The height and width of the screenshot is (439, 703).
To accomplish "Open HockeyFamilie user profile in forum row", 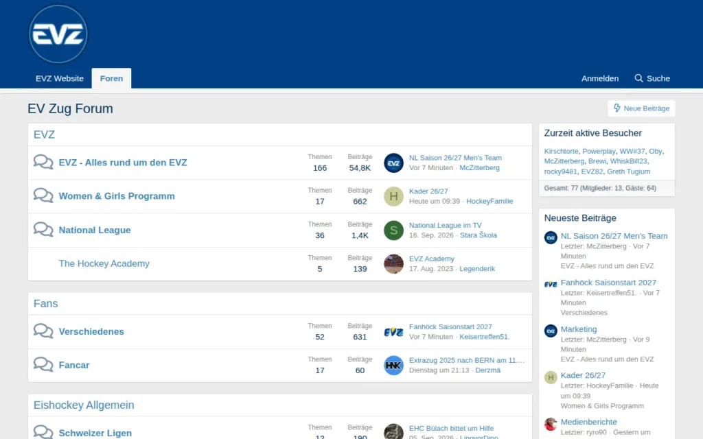I will tap(489, 202).
